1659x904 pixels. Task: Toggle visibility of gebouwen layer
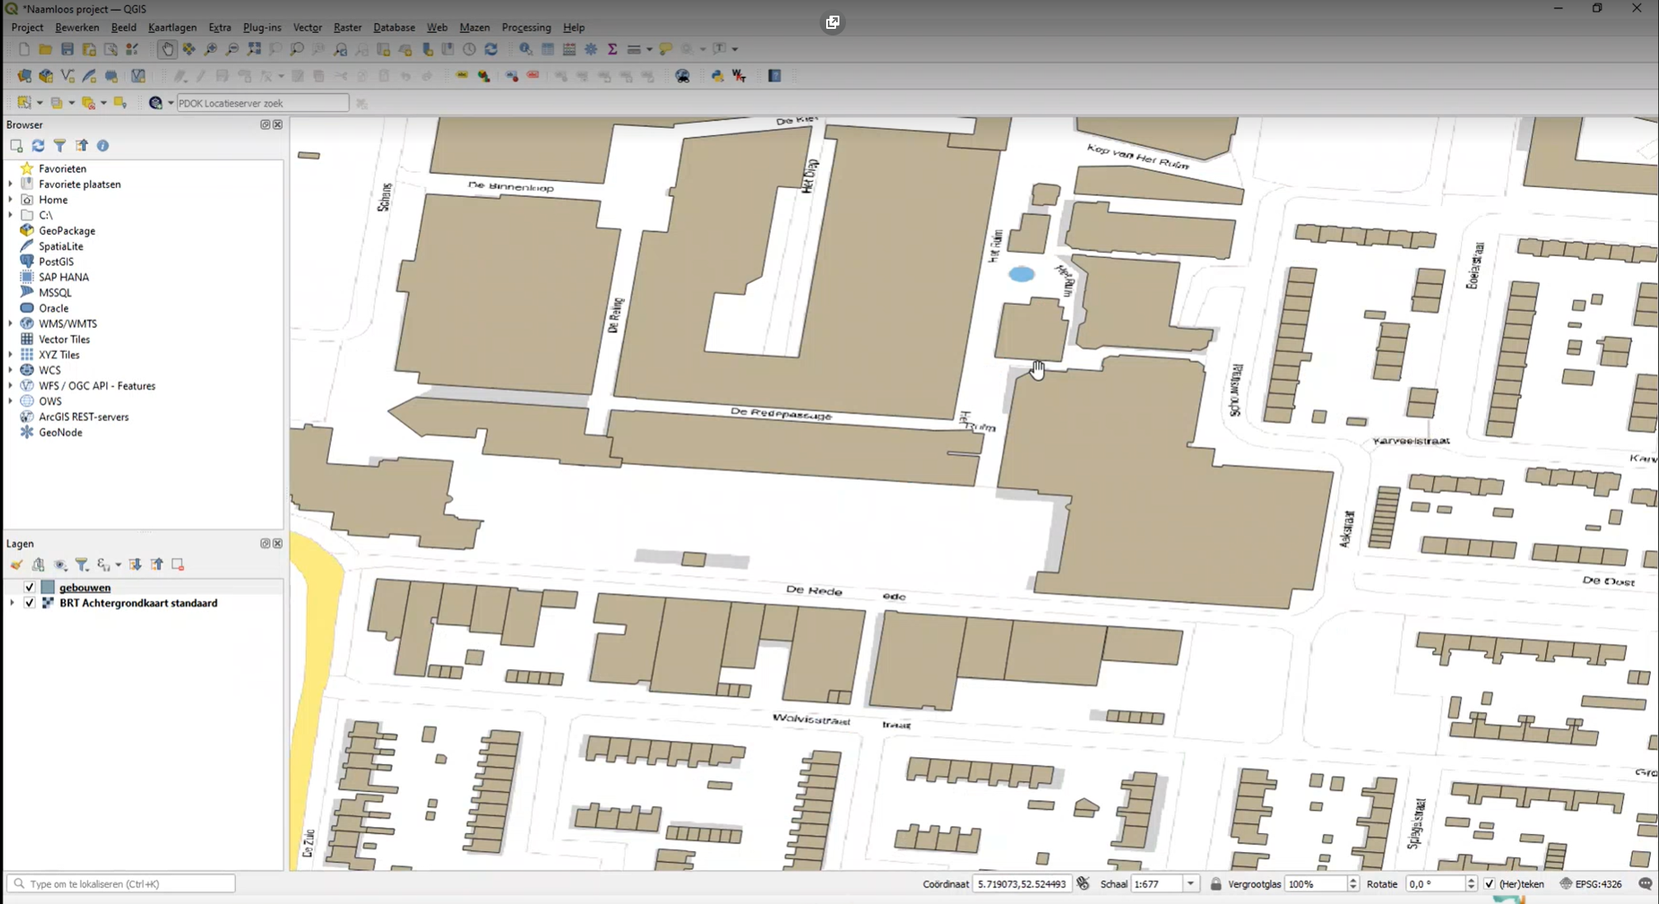coord(30,588)
